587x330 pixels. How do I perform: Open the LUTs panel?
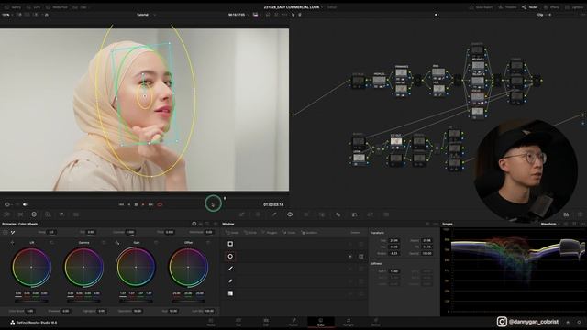point(34,7)
